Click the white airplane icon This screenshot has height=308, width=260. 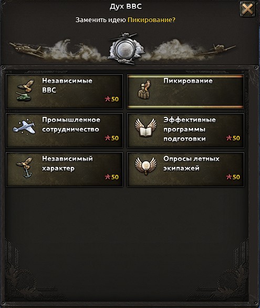point(24,127)
